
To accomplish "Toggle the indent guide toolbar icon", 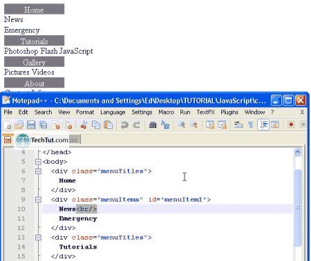I will point(263,124).
